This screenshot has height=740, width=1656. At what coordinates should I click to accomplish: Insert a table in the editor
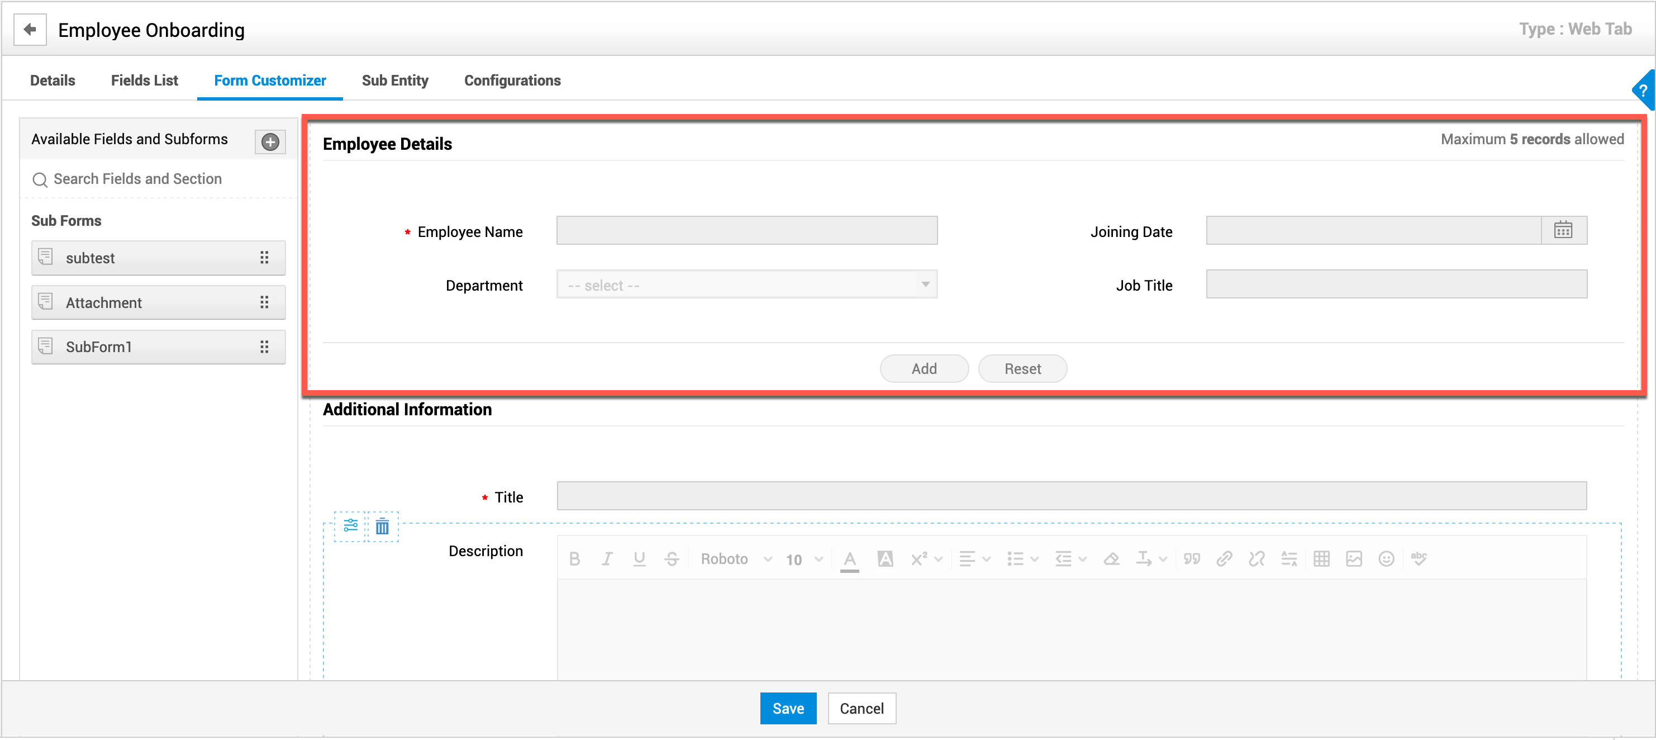point(1321,559)
